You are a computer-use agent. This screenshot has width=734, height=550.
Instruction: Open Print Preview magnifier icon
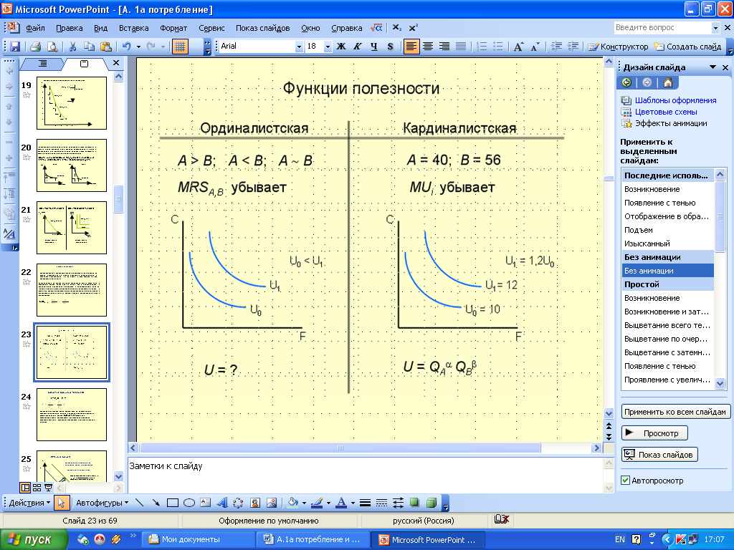(x=52, y=47)
